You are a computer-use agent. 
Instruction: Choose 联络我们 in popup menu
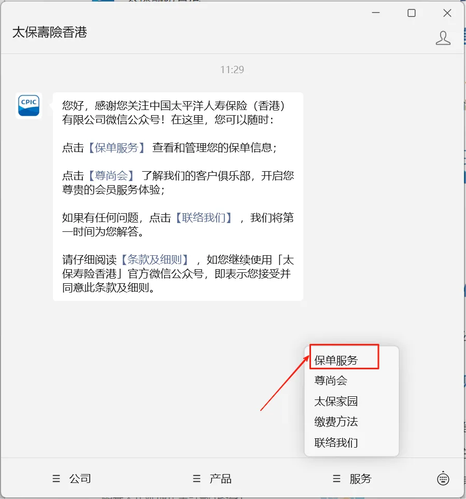point(336,442)
